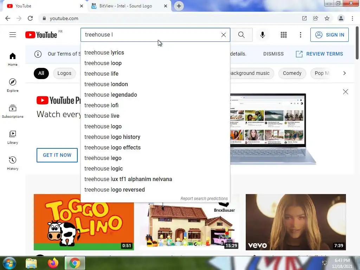
Task: Choose suggestion treehouse logo history
Action: click(155, 137)
